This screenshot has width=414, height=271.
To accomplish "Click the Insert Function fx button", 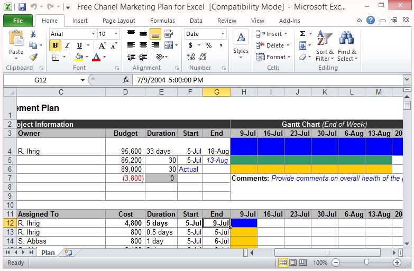I will pos(126,80).
